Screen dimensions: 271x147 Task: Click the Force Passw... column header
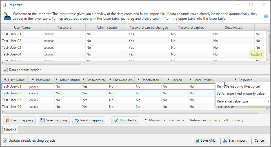point(201,80)
